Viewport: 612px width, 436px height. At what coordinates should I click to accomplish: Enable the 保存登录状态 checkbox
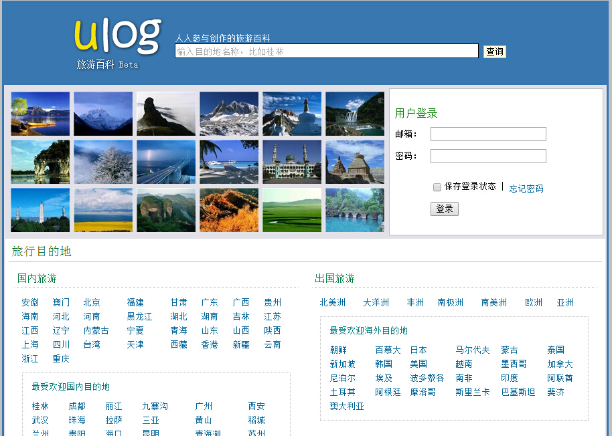[x=437, y=187]
